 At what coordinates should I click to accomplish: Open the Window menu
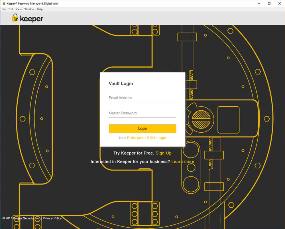pyautogui.click(x=29, y=9)
